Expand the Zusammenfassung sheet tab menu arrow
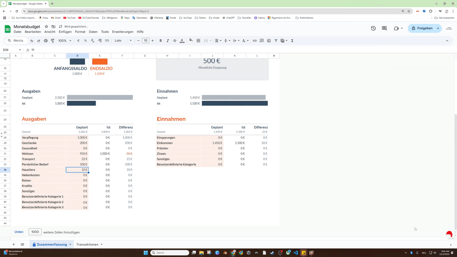 70,245
